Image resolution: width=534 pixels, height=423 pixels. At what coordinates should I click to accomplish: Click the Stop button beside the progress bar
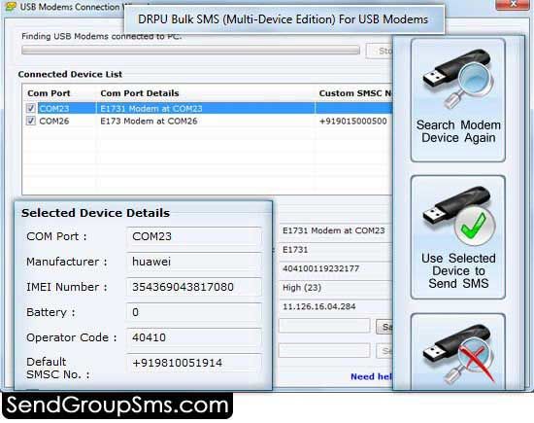click(x=380, y=51)
